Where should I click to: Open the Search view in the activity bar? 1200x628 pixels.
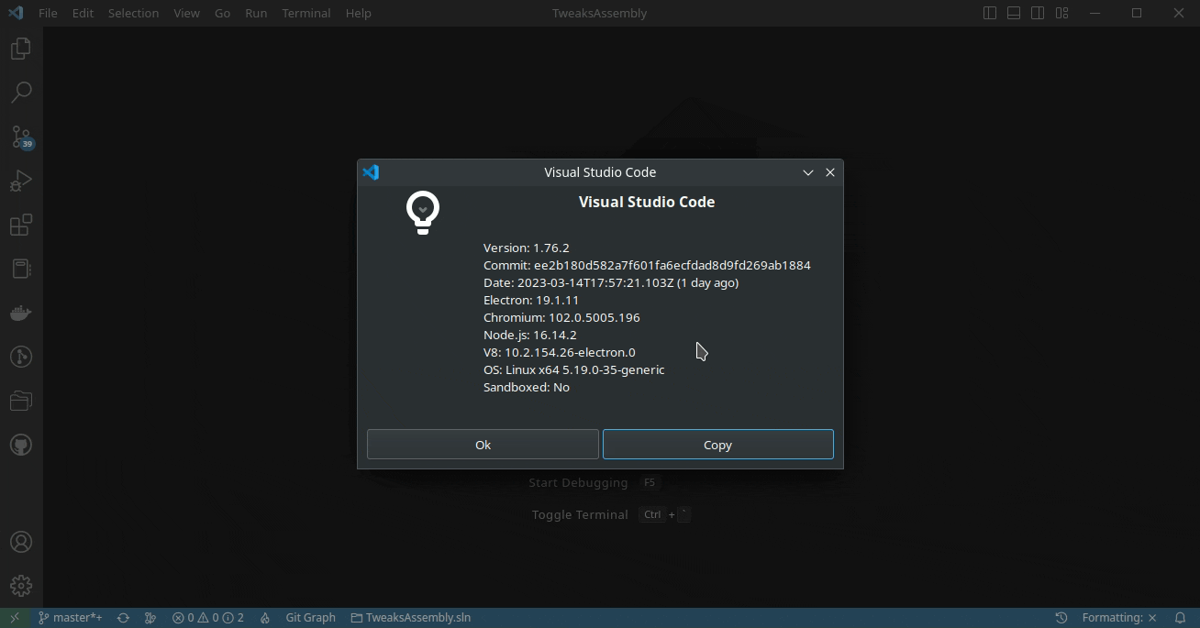coord(20,92)
